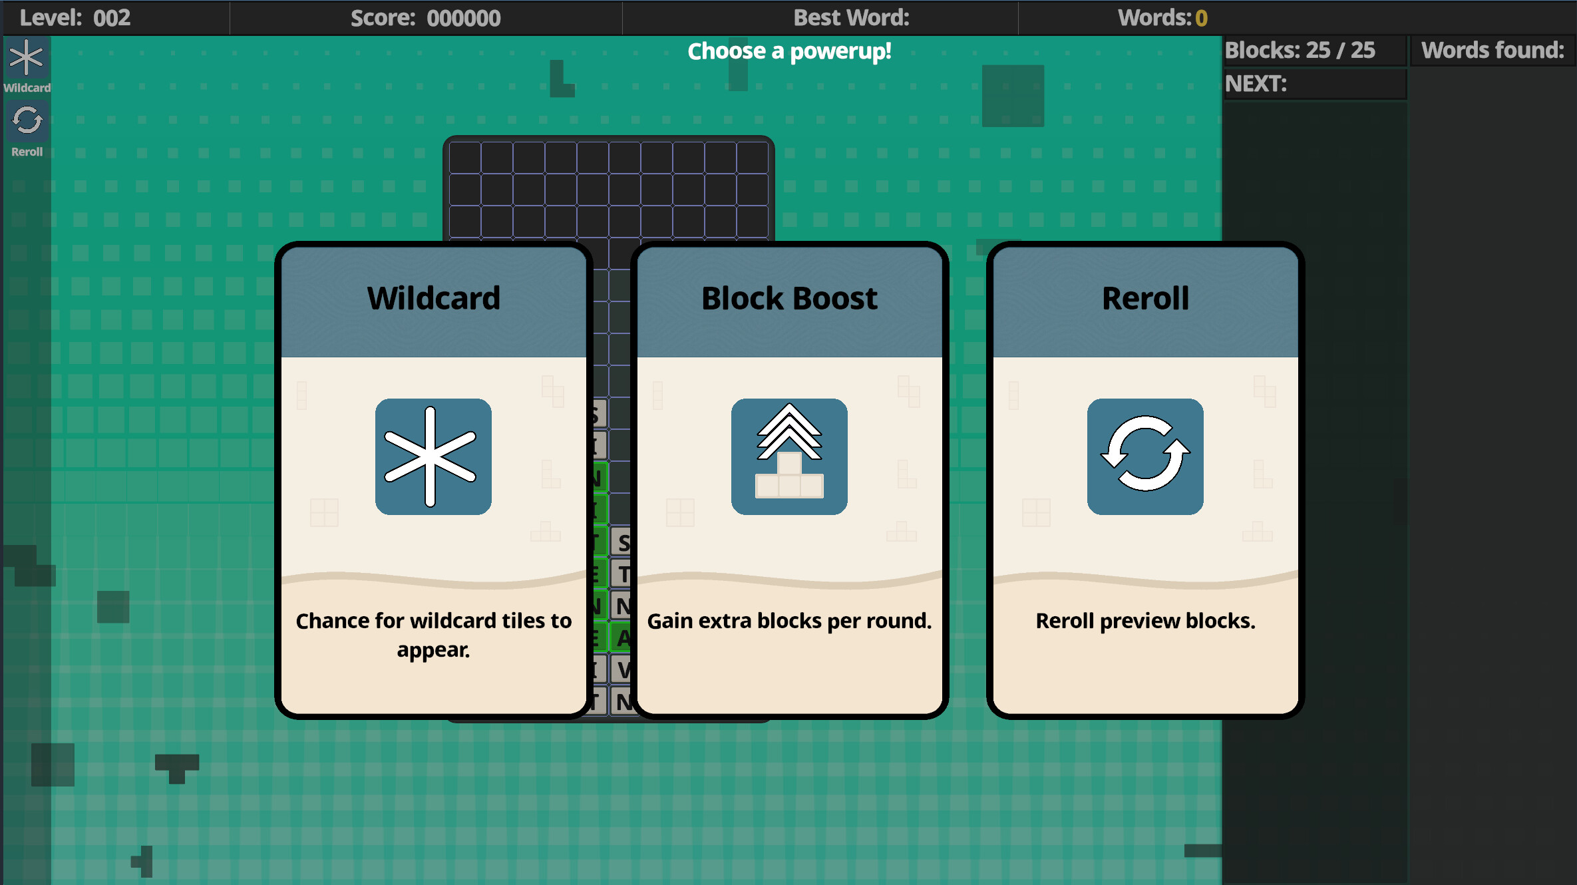
Task: Expand the Words found panel
Action: pyautogui.click(x=1490, y=50)
